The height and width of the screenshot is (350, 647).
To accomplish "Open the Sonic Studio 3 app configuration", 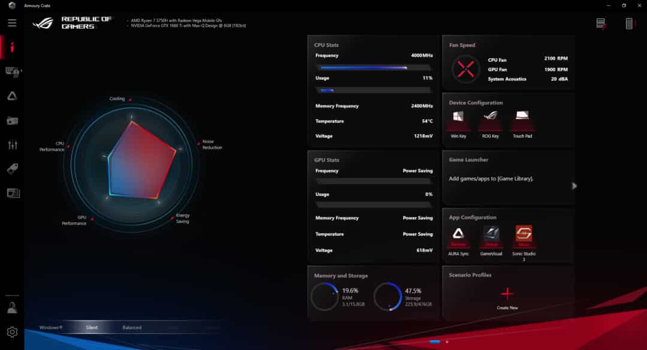I will (524, 243).
